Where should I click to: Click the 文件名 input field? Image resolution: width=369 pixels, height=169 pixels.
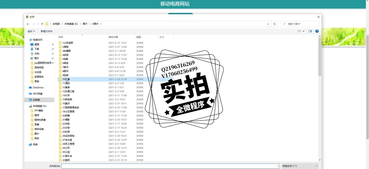pyautogui.click(x=169, y=166)
